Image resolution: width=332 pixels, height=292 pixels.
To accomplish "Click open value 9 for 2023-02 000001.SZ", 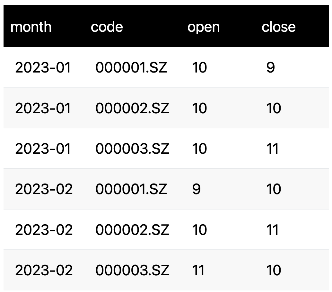I will coord(196,189).
